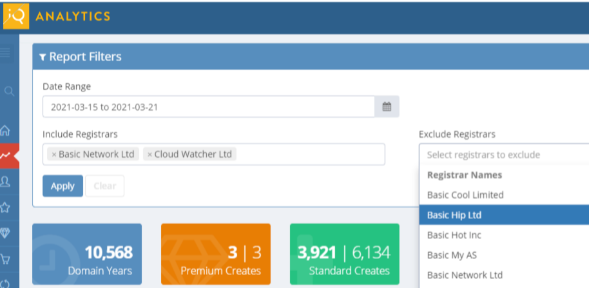Click the Date Range label
The width and height of the screenshot is (589, 288).
tap(66, 87)
